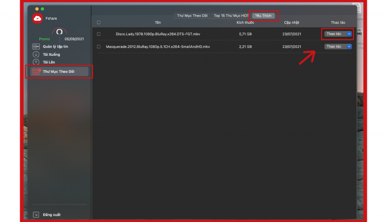Click the 2,21 GB size cell
387x222 pixels.
coord(245,46)
